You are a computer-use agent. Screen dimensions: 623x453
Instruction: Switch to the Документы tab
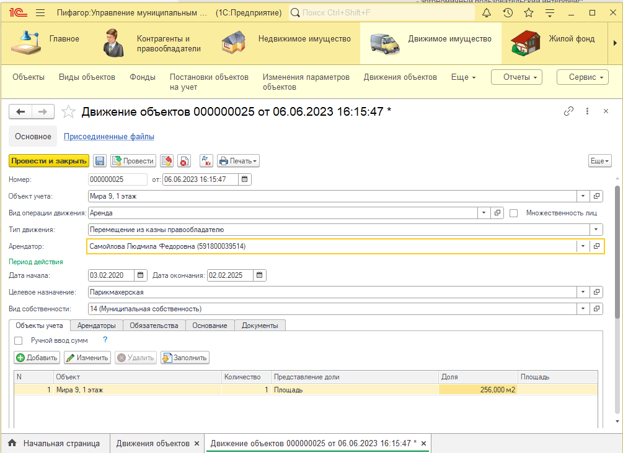(260, 326)
